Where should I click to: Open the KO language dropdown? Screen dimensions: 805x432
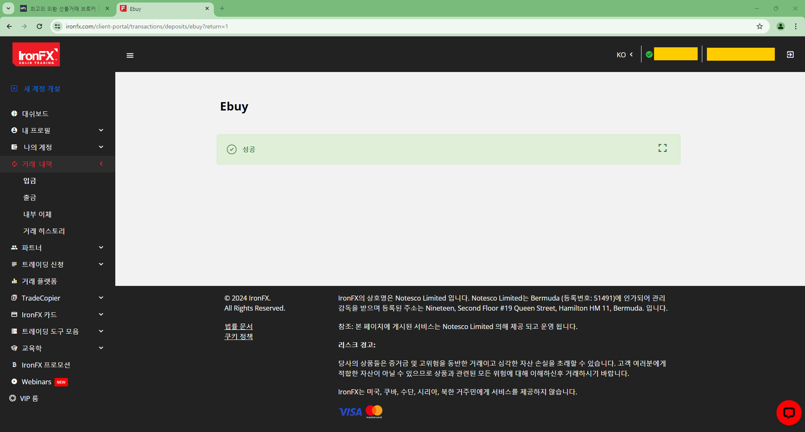tap(624, 54)
